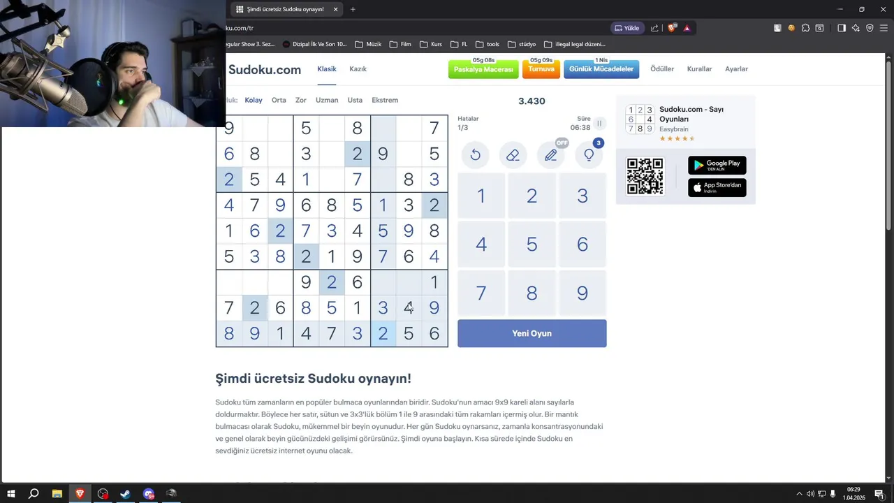Screen dimensions: 894x503
Task: Select Zor difficulty
Action: pyautogui.click(x=301, y=100)
